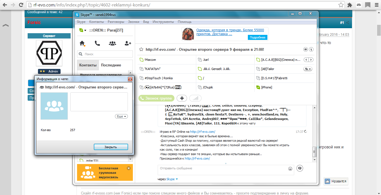
Task: Open the Skype menu in the menu bar
Action: point(81,22)
